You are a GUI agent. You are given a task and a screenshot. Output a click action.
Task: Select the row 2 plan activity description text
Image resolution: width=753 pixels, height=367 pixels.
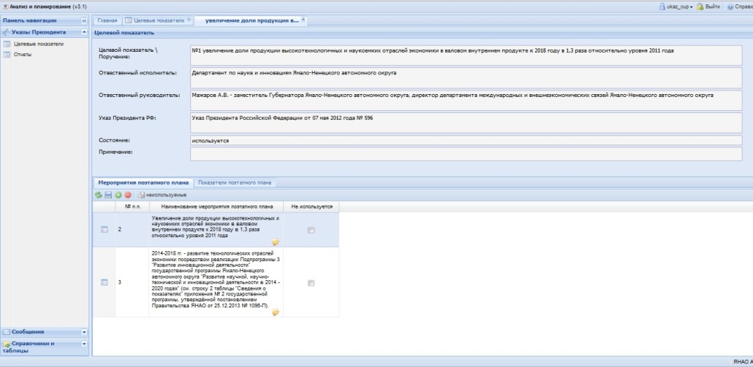(x=216, y=227)
